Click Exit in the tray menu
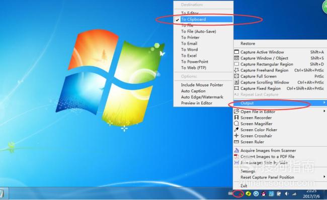Viewport: 327px width, 200px height. [280, 186]
